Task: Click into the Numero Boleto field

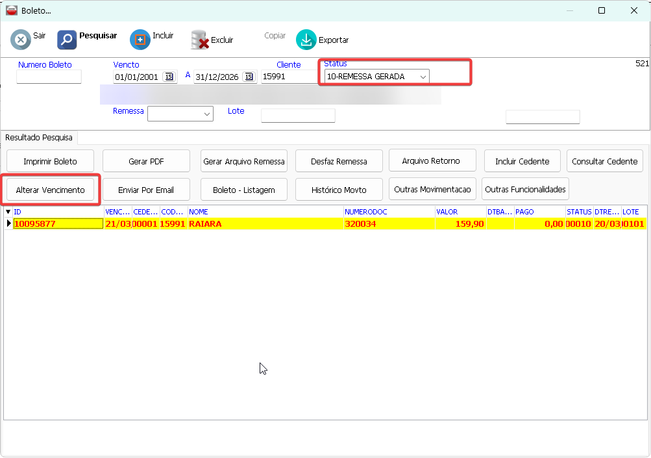Action: (x=49, y=77)
